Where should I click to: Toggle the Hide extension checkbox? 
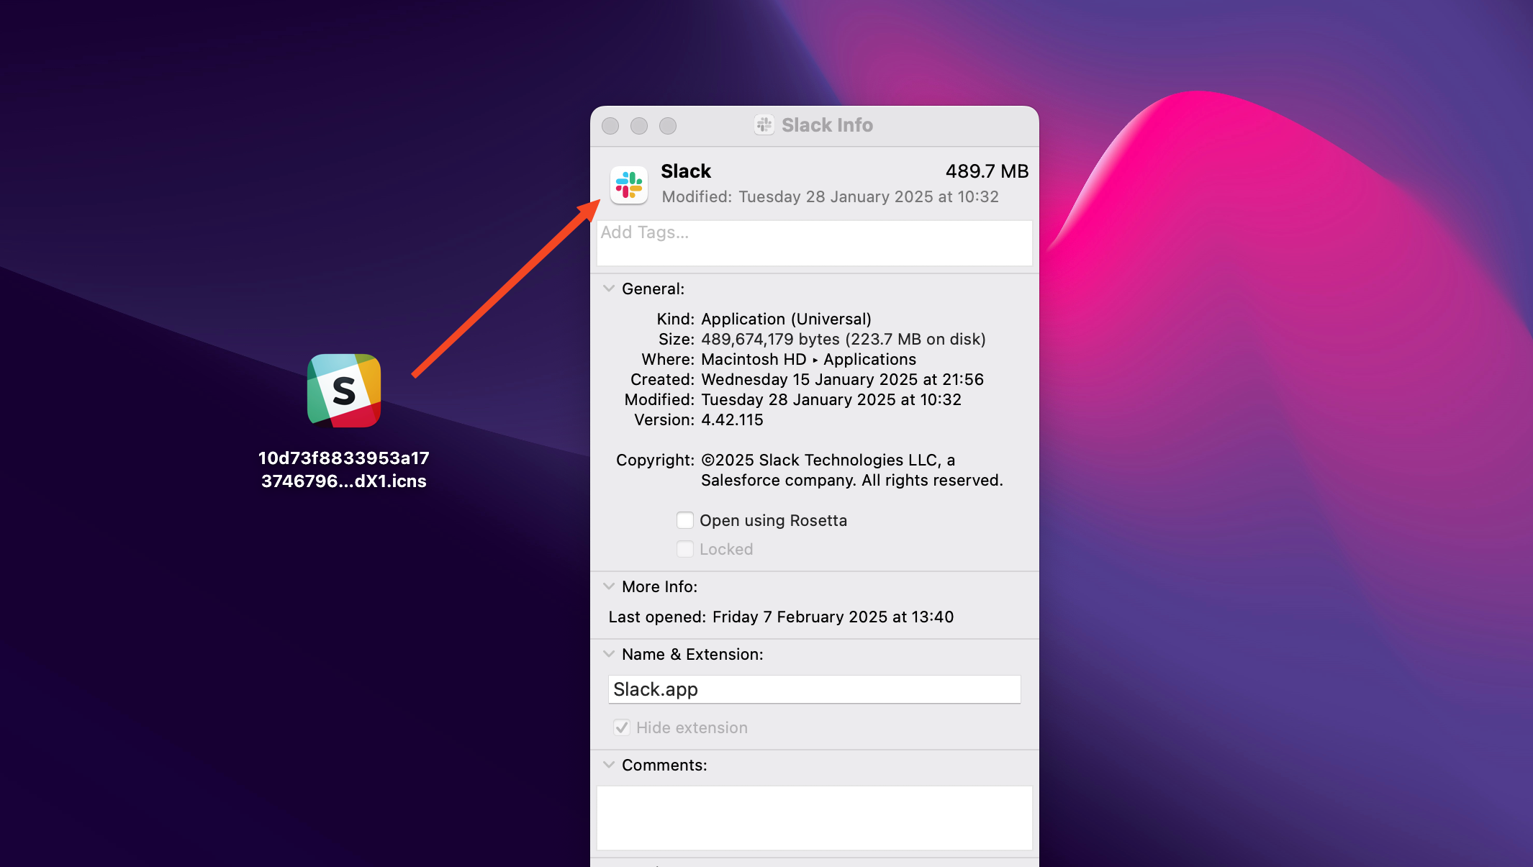pyautogui.click(x=622, y=727)
